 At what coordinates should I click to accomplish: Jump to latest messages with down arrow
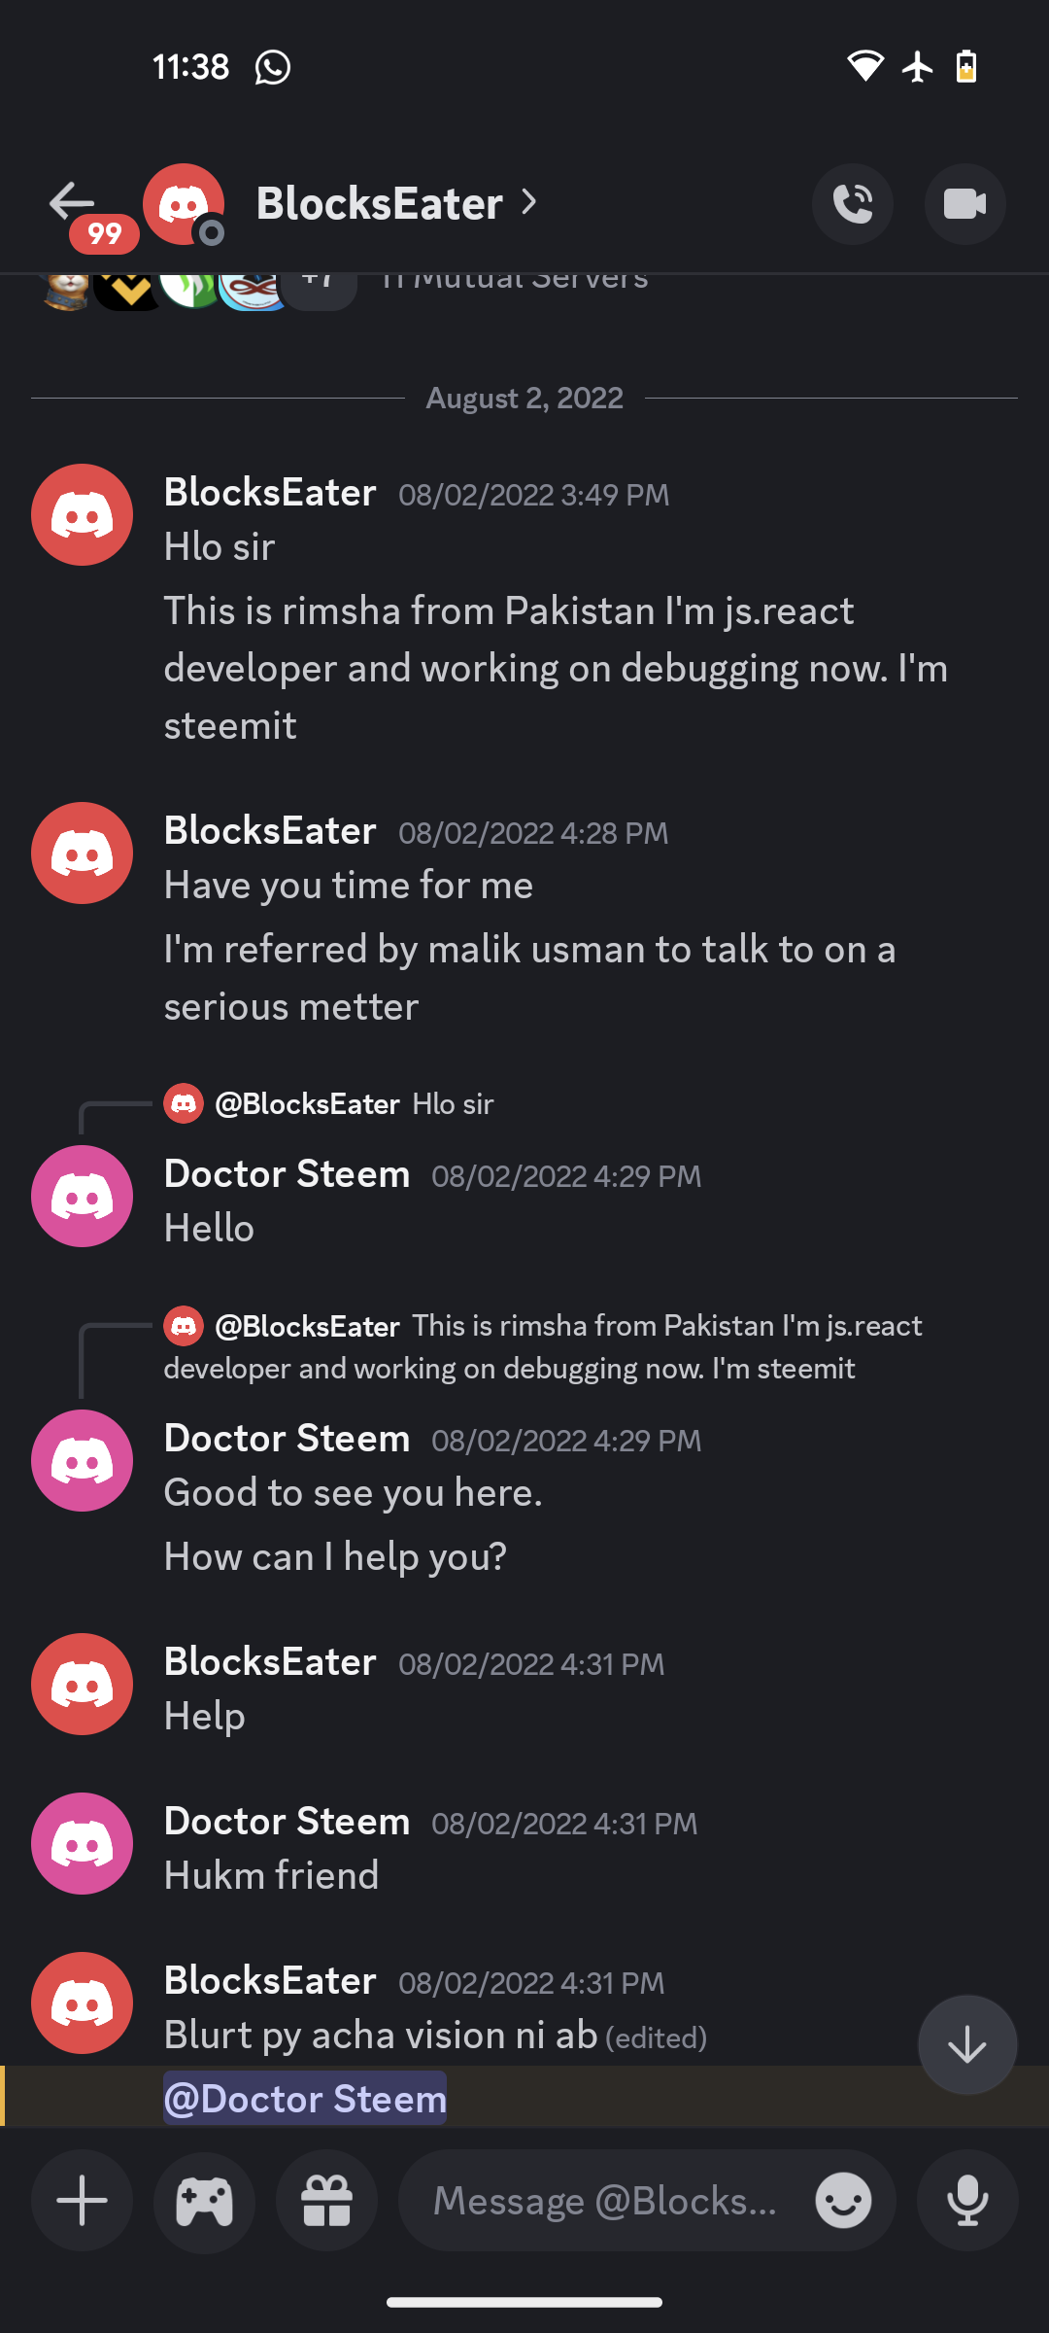[967, 2045]
